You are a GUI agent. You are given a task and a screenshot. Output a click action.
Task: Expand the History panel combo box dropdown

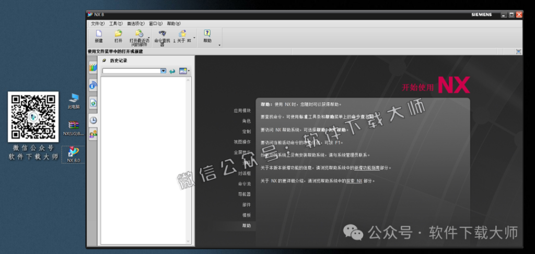(x=164, y=71)
